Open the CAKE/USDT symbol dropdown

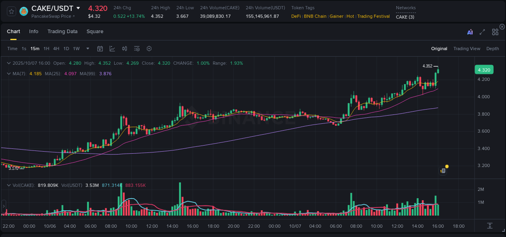coord(79,8)
